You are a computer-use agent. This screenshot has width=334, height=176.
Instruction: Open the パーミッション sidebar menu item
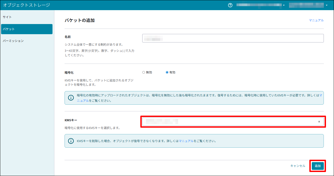tap(13, 41)
